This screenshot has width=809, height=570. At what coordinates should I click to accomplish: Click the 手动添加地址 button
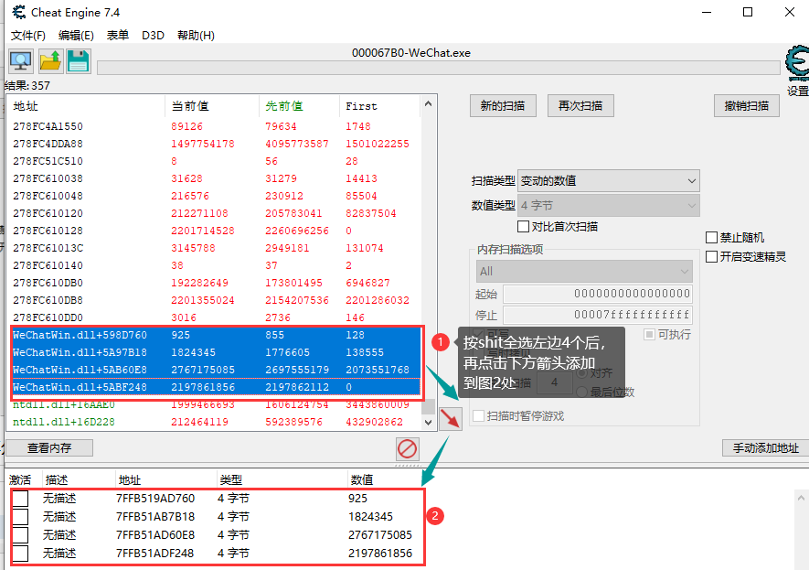point(766,447)
